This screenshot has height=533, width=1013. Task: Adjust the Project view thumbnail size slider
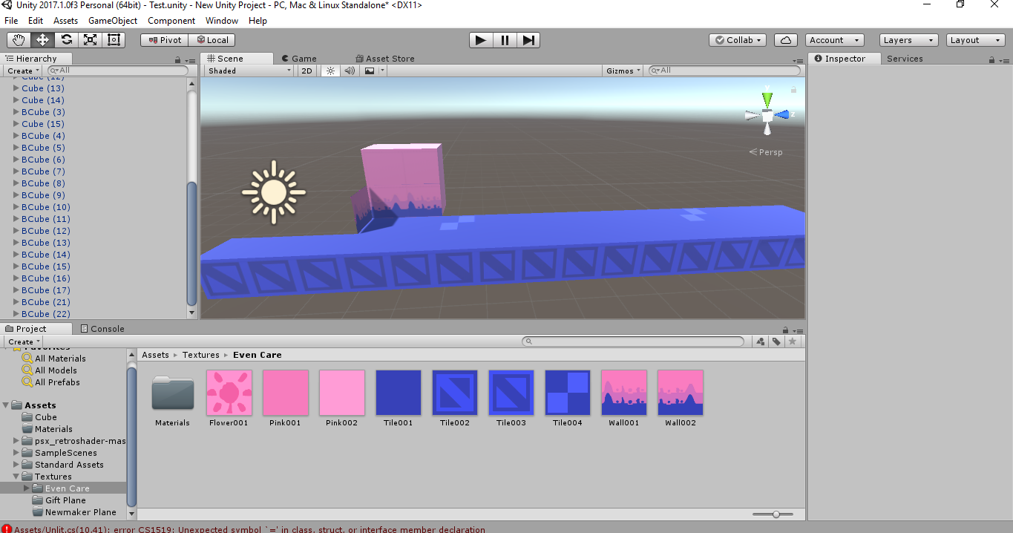pos(775,513)
